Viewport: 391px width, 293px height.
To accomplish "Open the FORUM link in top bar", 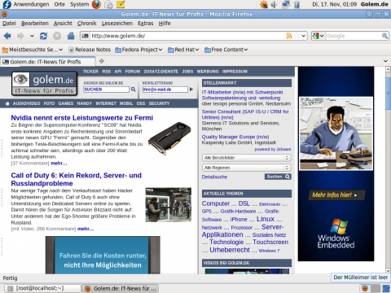I will click(133, 72).
